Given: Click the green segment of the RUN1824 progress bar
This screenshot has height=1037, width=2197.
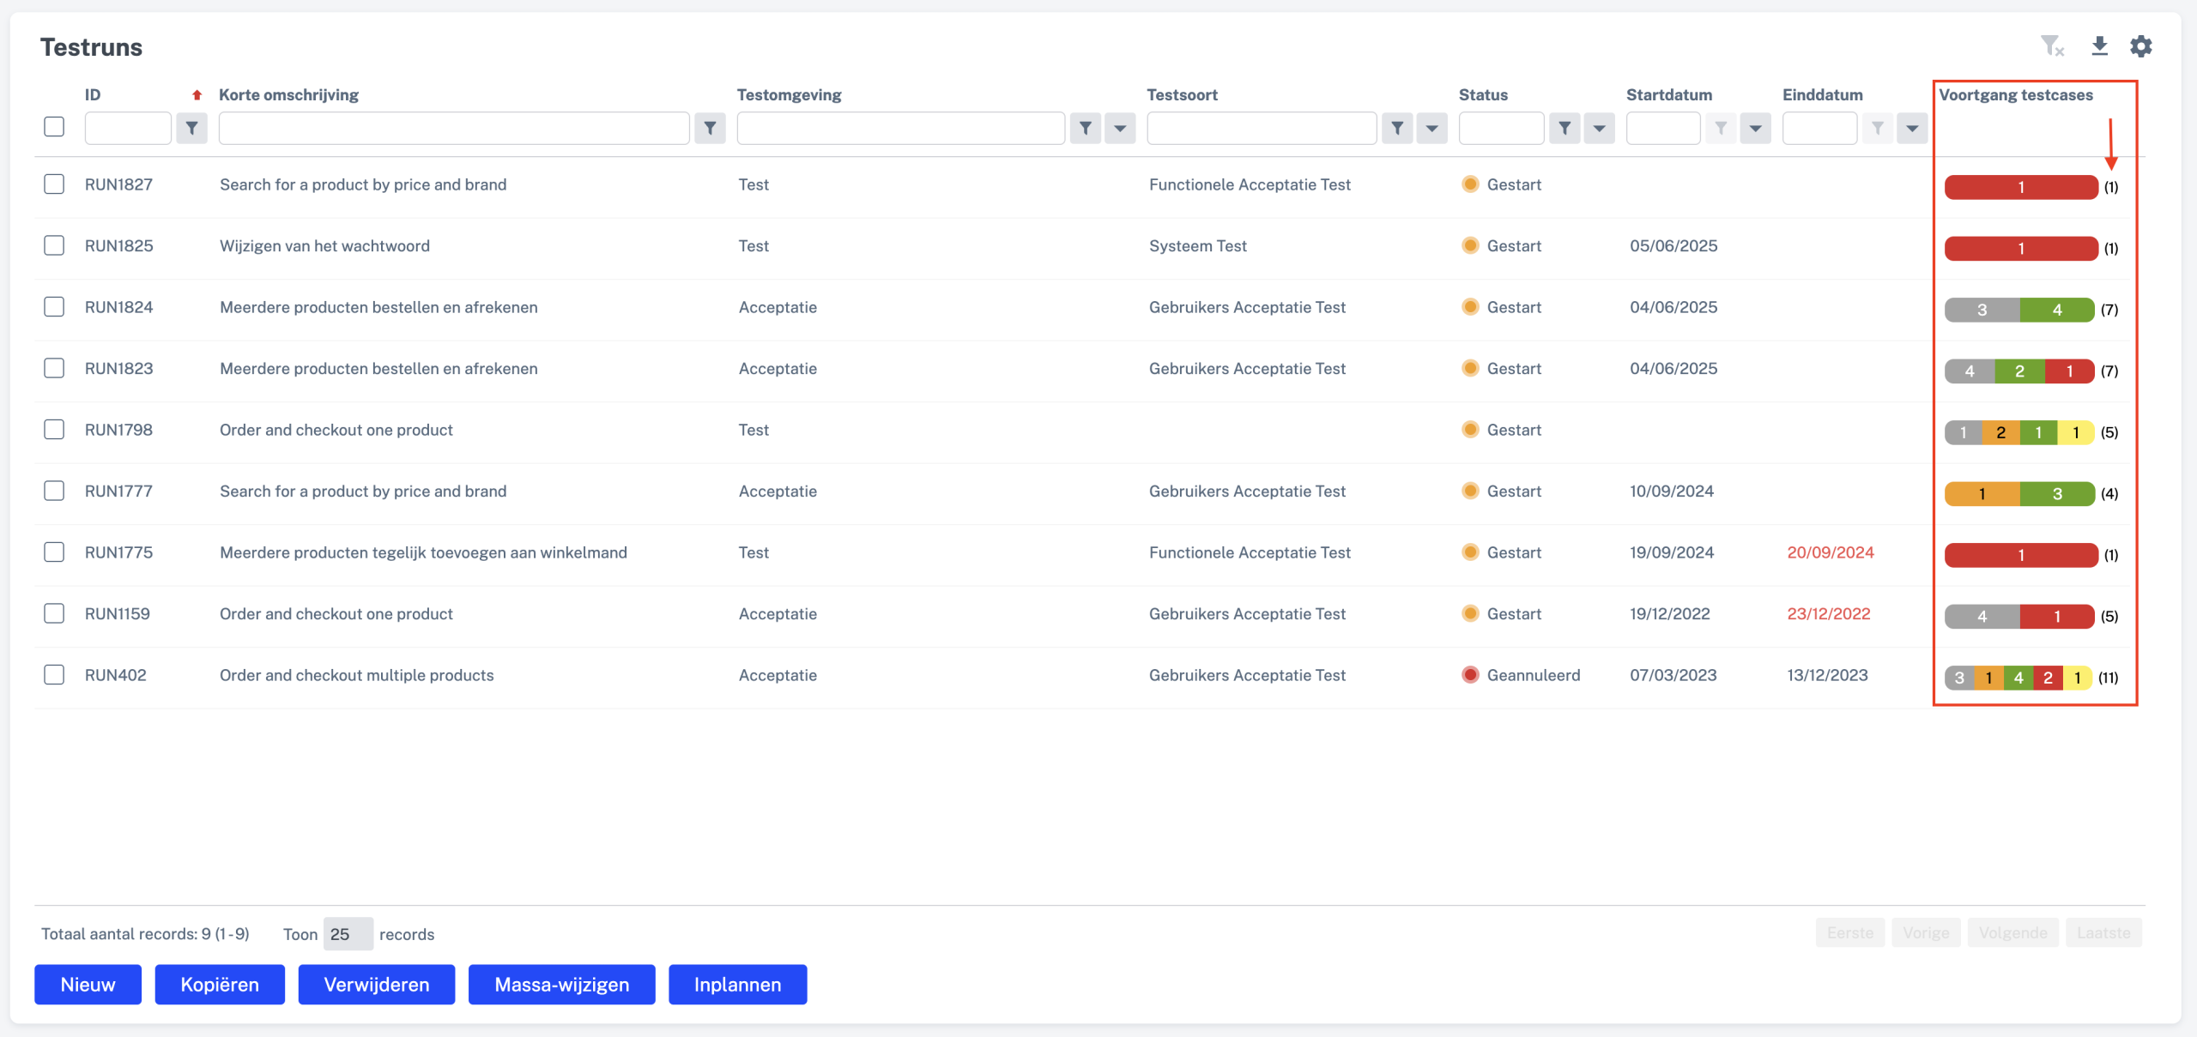Looking at the screenshot, I should point(2056,310).
